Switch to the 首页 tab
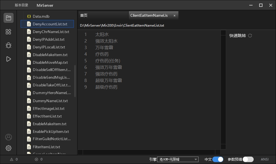This screenshot has width=276, height=164. tap(84, 16)
